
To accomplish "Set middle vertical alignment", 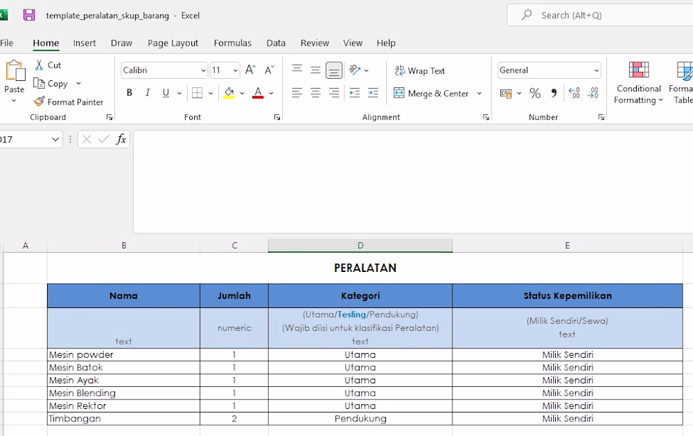I will click(315, 70).
